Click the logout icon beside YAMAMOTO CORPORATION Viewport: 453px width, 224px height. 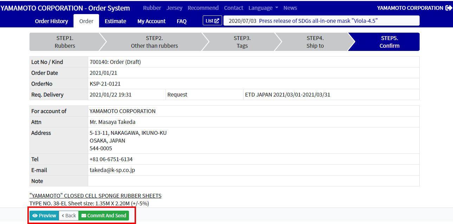[448, 8]
